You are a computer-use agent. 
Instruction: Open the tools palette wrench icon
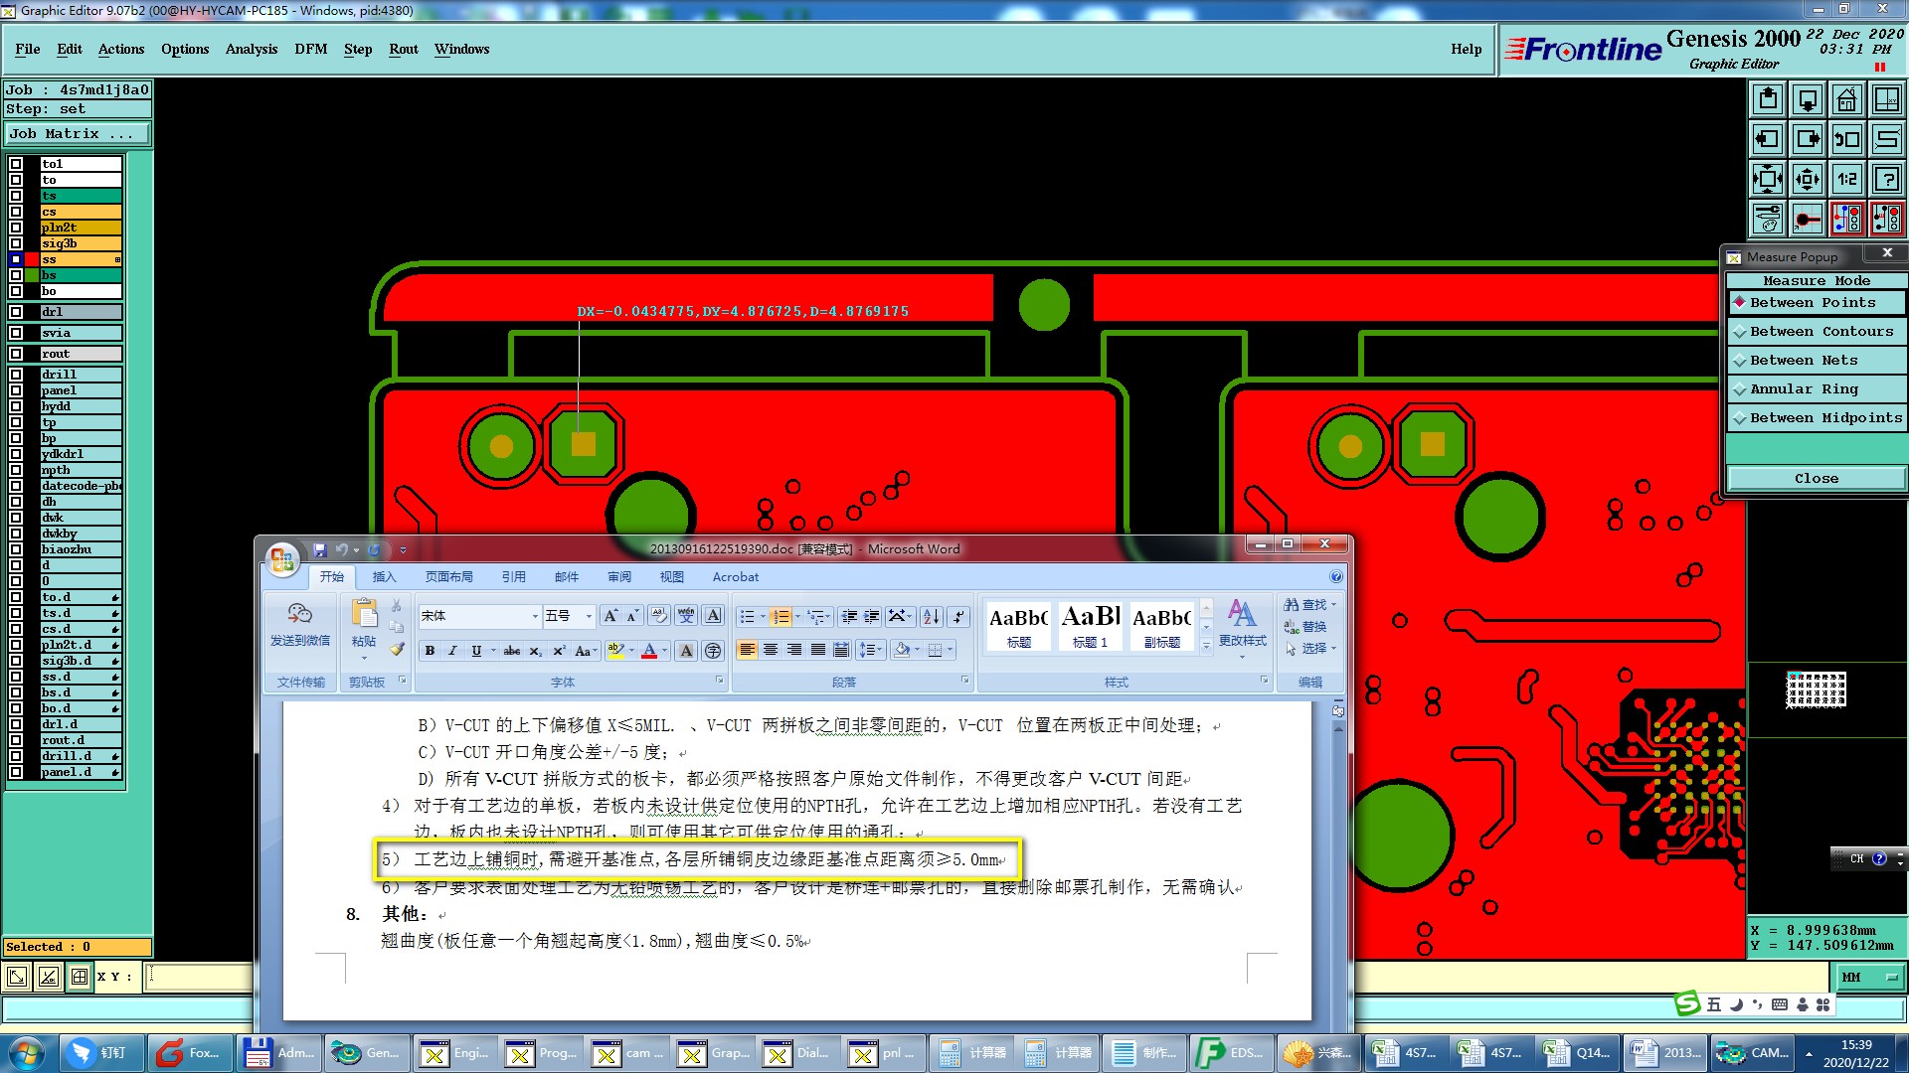(1768, 219)
